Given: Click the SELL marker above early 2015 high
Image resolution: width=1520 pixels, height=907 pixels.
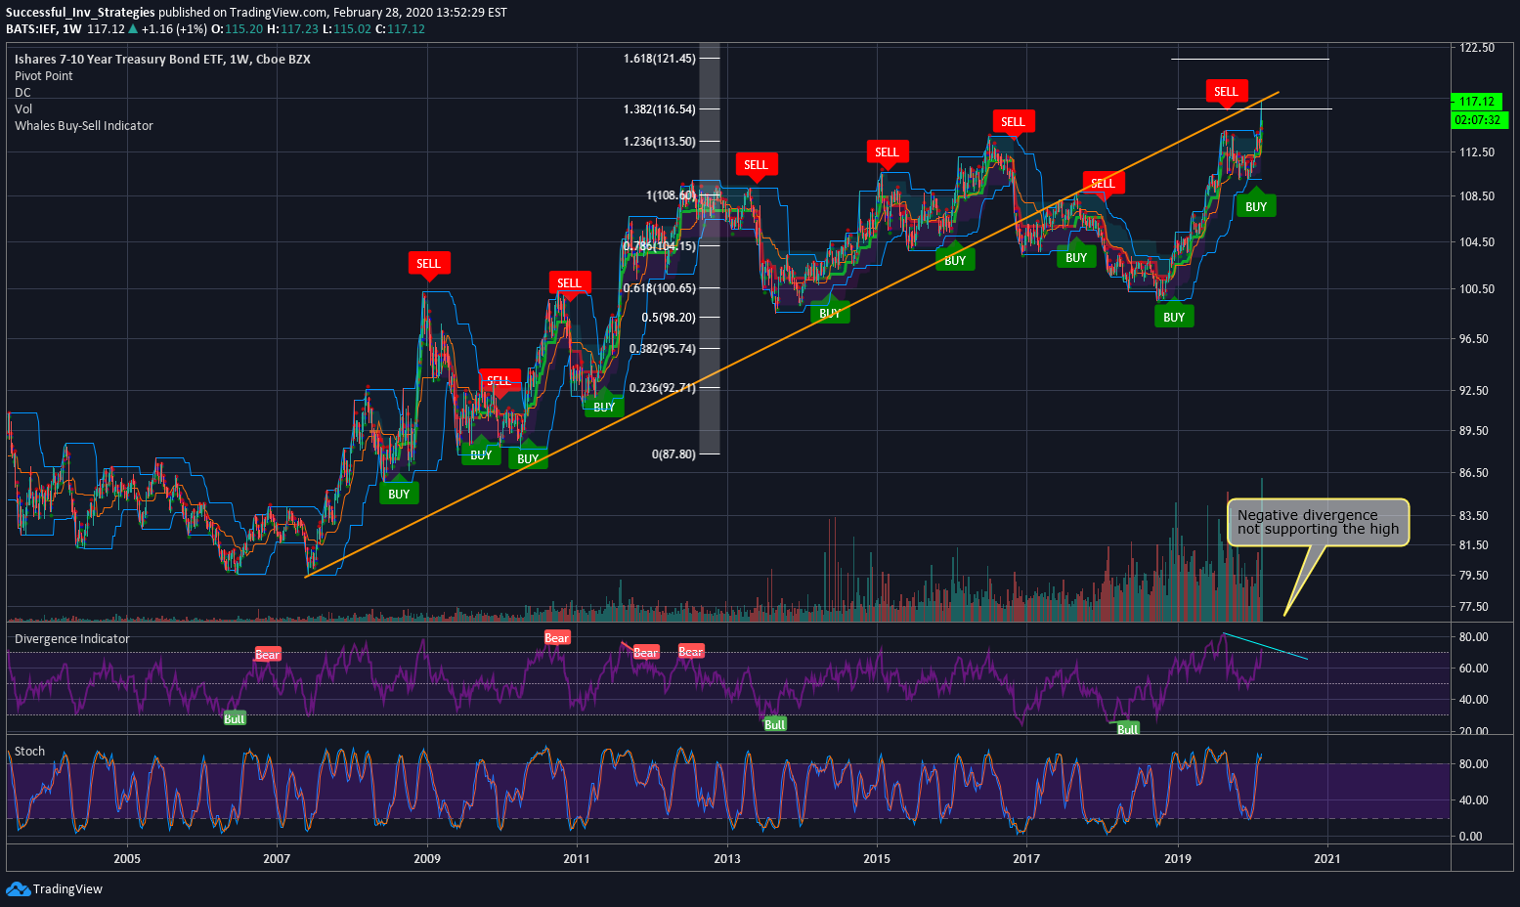Looking at the screenshot, I should coord(887,152).
